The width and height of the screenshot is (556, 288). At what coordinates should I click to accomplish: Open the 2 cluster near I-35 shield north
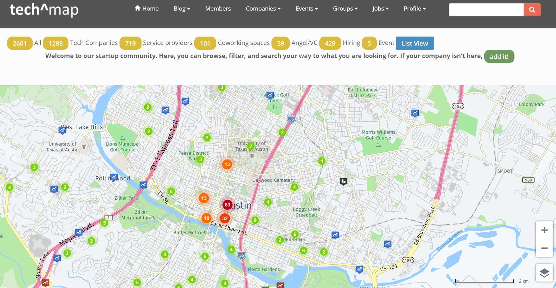pyautogui.click(x=282, y=132)
